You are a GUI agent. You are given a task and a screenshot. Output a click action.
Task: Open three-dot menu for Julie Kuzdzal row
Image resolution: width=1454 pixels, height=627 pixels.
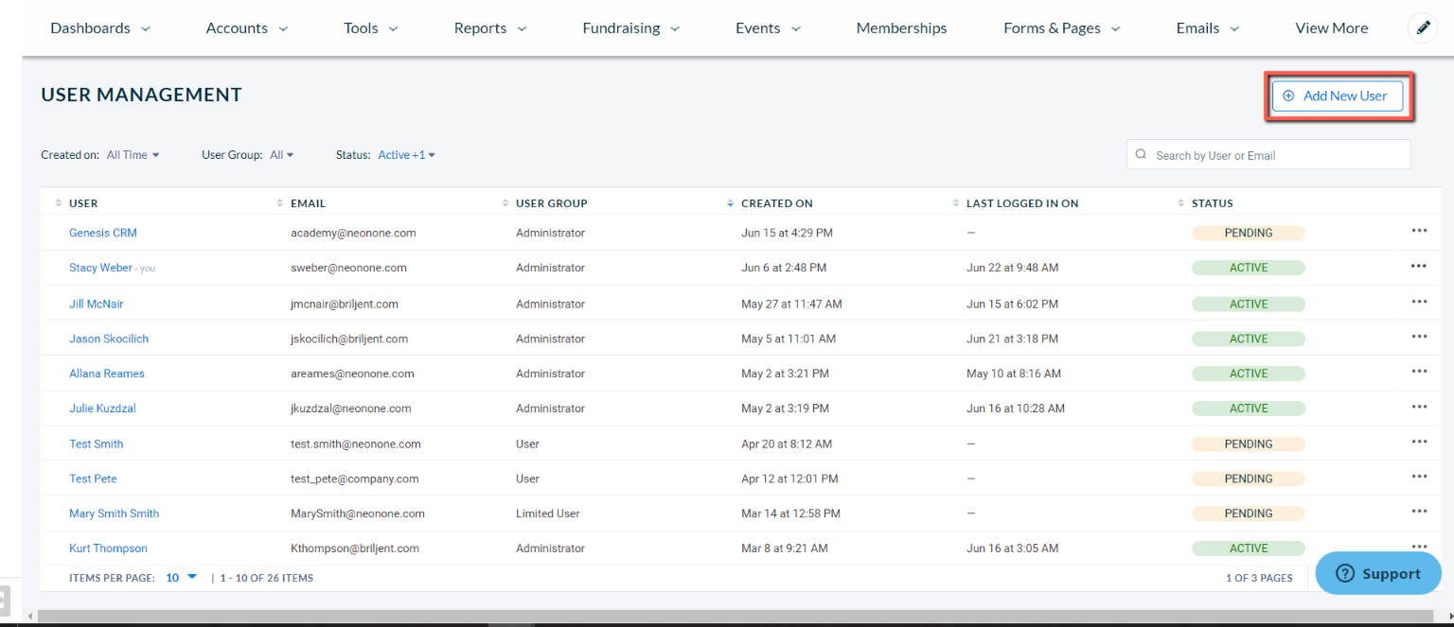pyautogui.click(x=1419, y=407)
